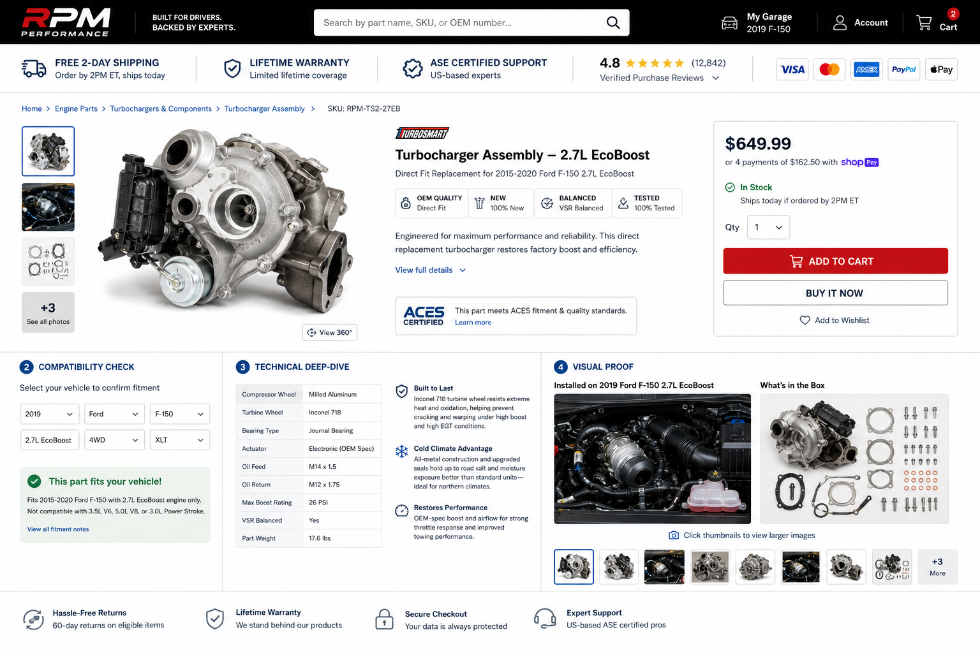The width and height of the screenshot is (980, 653).
Task: Click the Inconel 718 spec value
Action: pos(325,413)
